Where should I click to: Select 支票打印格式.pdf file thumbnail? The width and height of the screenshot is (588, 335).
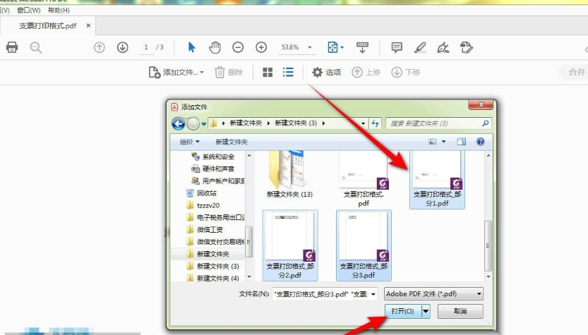(364, 179)
